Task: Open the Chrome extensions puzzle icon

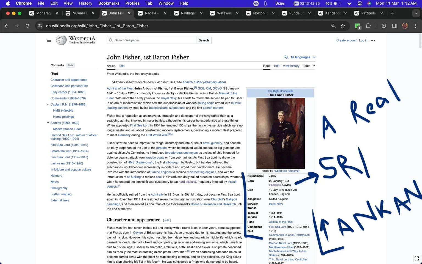Action: click(x=368, y=26)
